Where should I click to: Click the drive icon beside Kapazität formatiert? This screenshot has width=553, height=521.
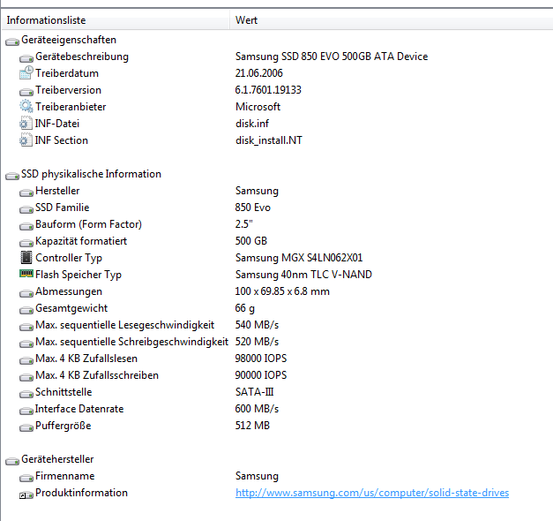[26, 244]
